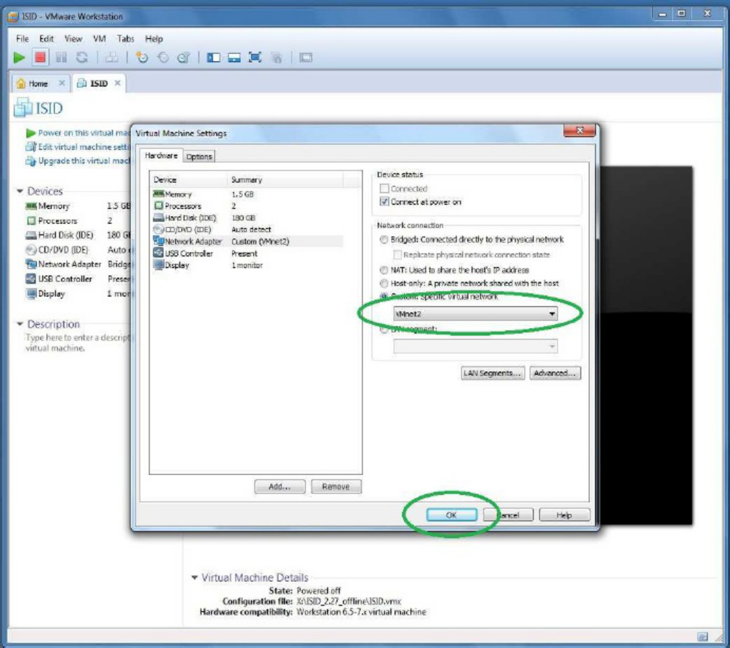Click the Home tab house icon
Image resolution: width=730 pixels, height=648 pixels.
tap(21, 84)
